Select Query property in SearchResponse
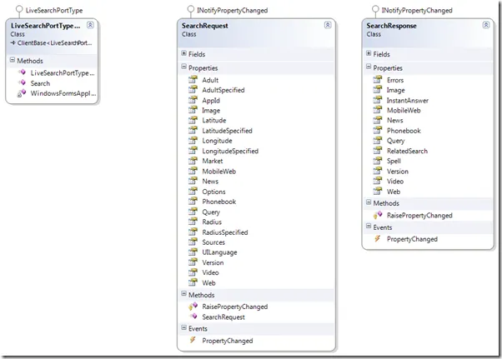Image resolution: width=502 pixels, height=359 pixels. (395, 141)
